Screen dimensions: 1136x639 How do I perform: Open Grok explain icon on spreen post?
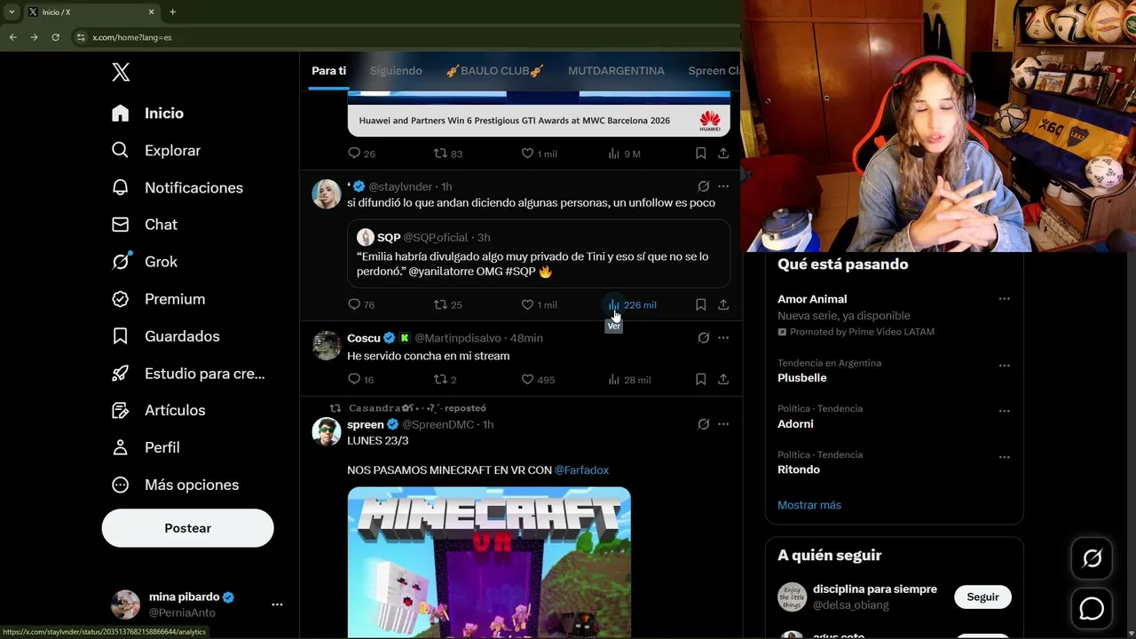click(x=703, y=424)
